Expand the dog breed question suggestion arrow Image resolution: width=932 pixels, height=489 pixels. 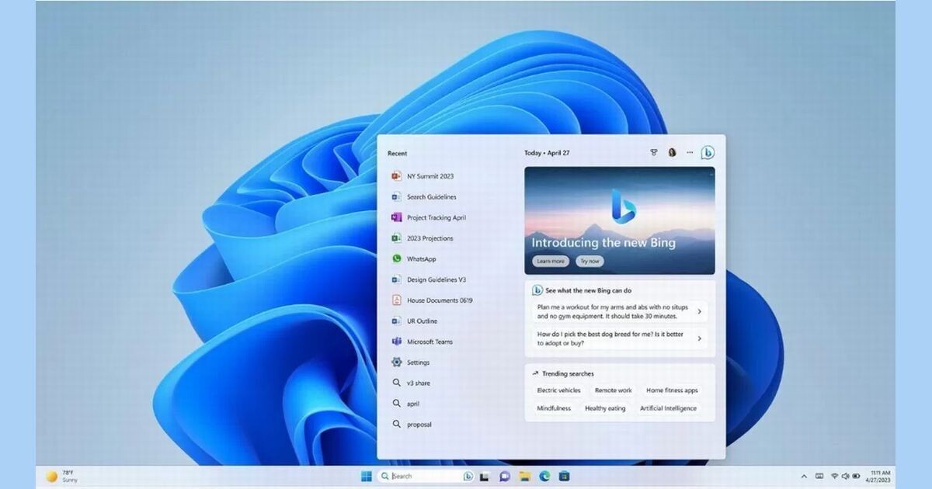[699, 338]
